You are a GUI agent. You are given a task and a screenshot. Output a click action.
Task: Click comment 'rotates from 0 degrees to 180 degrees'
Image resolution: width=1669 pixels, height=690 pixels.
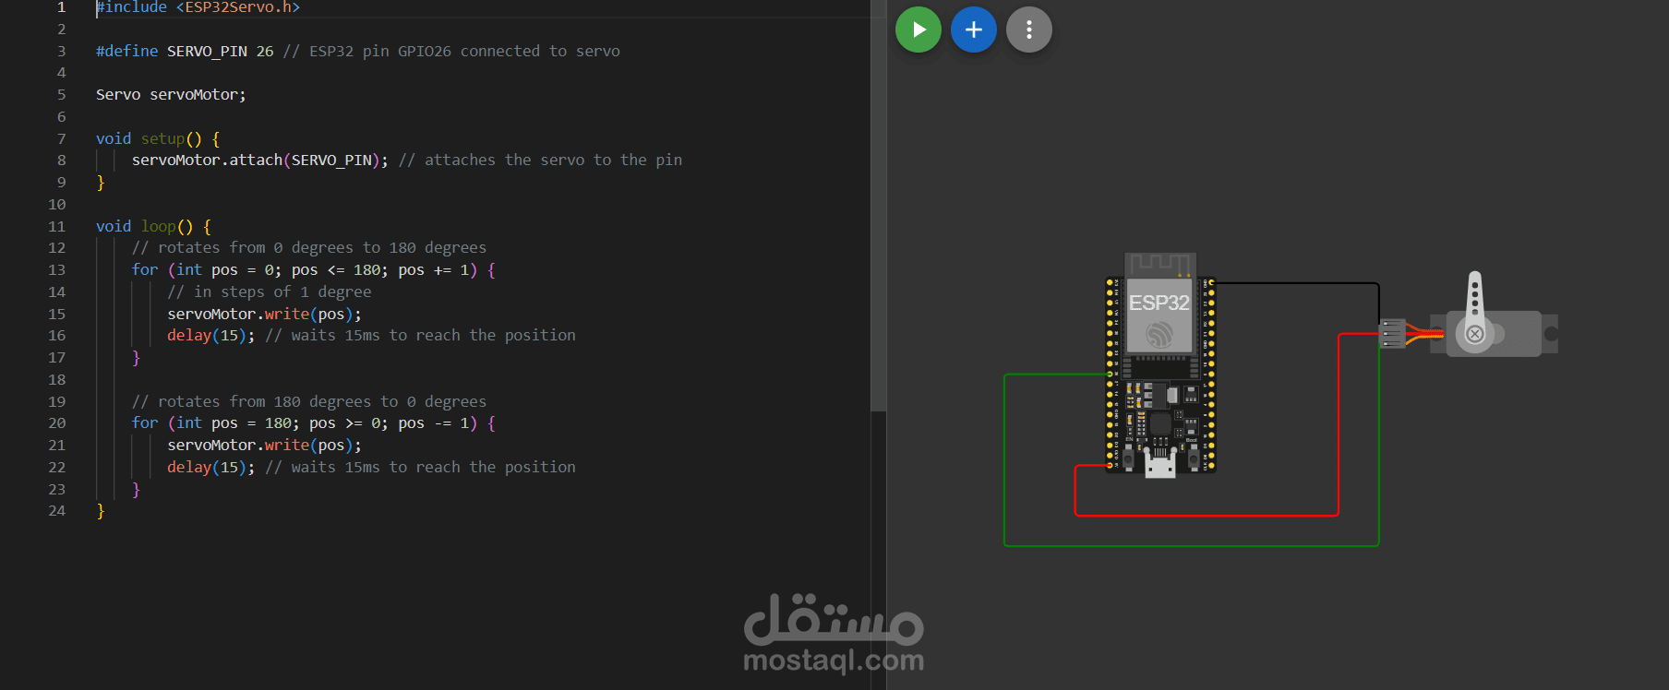309,247
